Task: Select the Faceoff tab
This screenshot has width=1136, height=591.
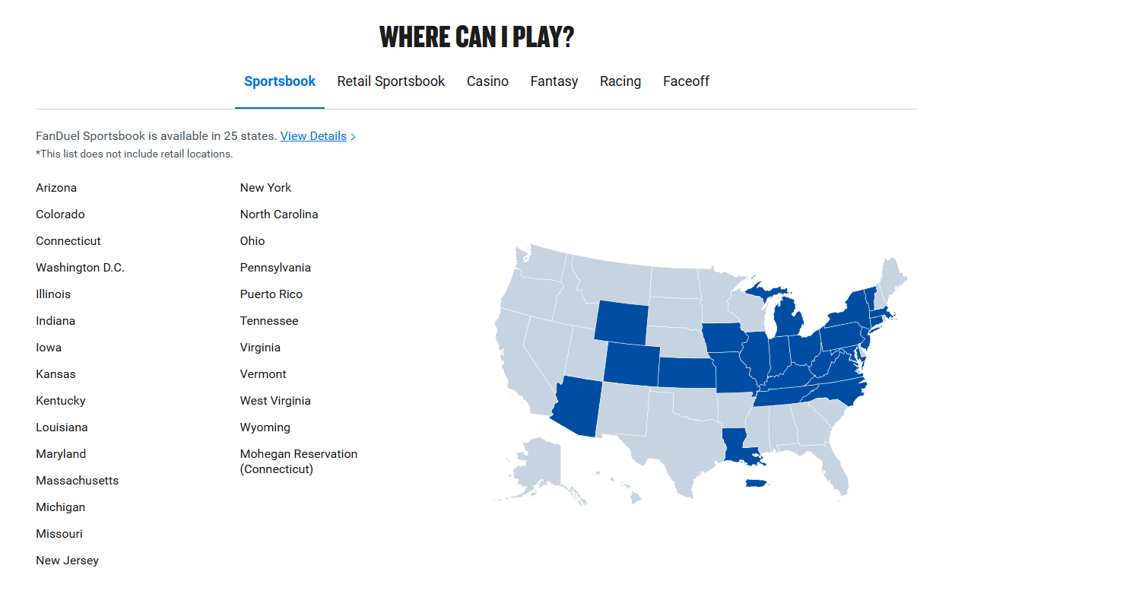Action: point(686,81)
